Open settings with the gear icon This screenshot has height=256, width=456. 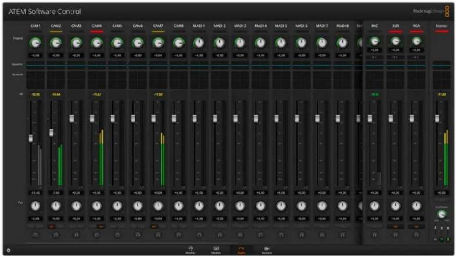pos(8,250)
